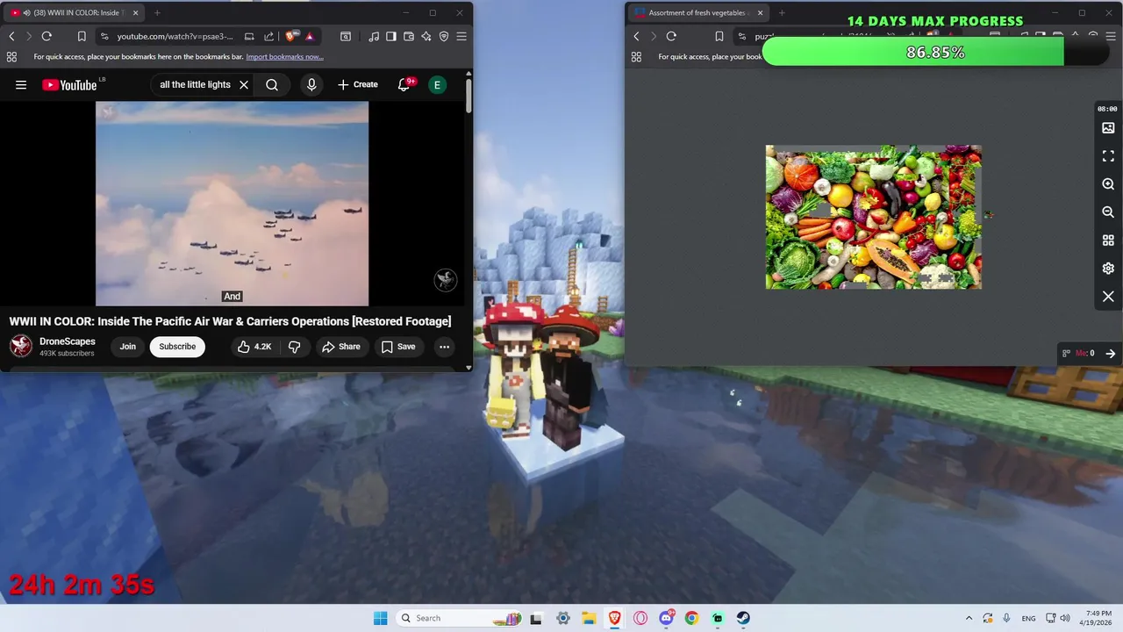Open more actions three-dot menu
This screenshot has height=632, width=1123.
tap(445, 347)
